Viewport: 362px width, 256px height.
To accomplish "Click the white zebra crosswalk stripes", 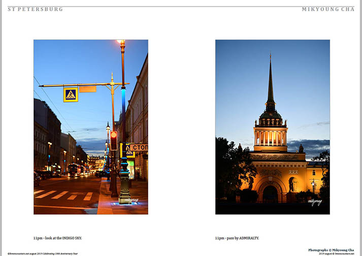I will (x=63, y=195).
